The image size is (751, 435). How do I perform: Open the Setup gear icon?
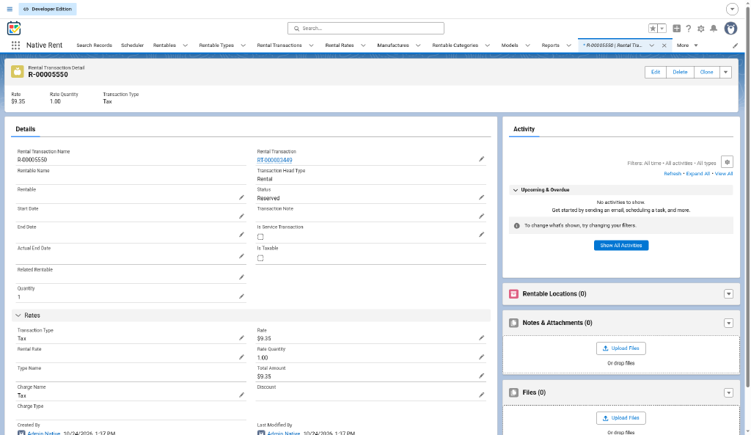coord(700,29)
